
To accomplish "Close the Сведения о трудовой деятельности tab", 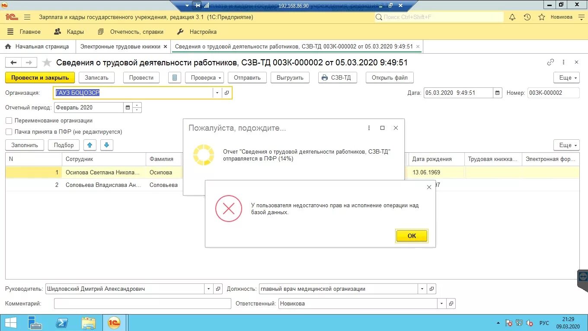I will point(418,46).
